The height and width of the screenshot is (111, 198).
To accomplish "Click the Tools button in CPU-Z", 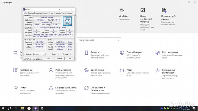I will pyautogui.click(x=48, y=59).
